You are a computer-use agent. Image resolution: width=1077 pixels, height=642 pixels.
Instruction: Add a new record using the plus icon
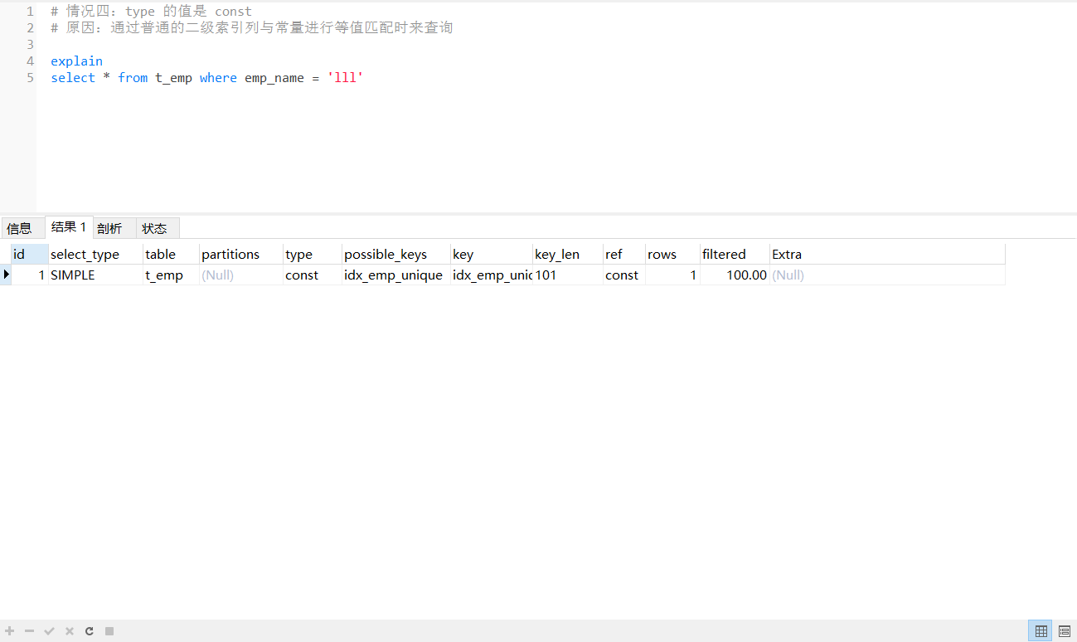click(9, 630)
